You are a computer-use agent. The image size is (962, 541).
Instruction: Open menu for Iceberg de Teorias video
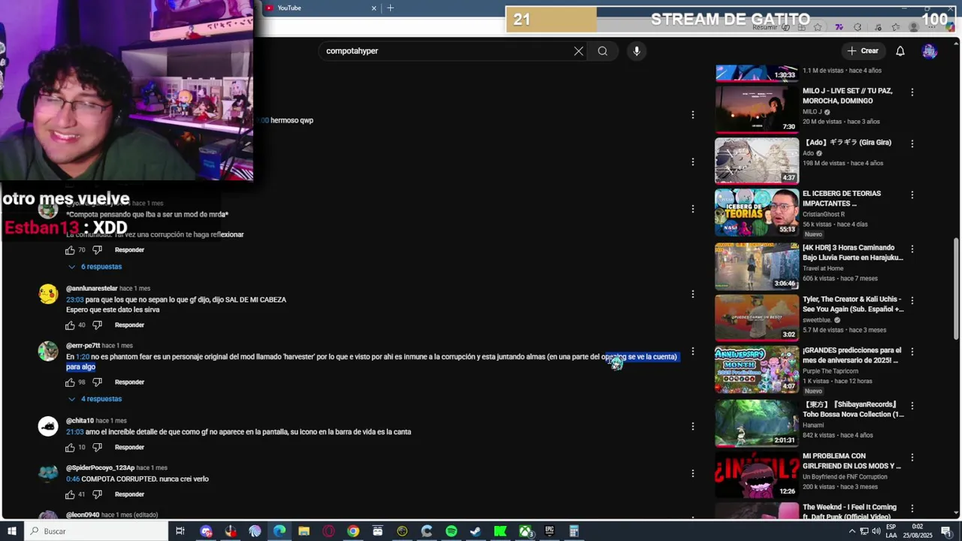(x=912, y=195)
